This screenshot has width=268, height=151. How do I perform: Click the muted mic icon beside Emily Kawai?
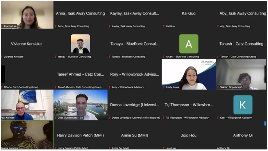(x=164, y=87)
